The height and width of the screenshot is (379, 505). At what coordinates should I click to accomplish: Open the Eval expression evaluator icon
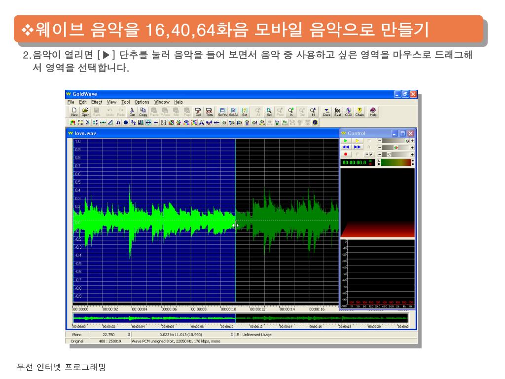337,112
